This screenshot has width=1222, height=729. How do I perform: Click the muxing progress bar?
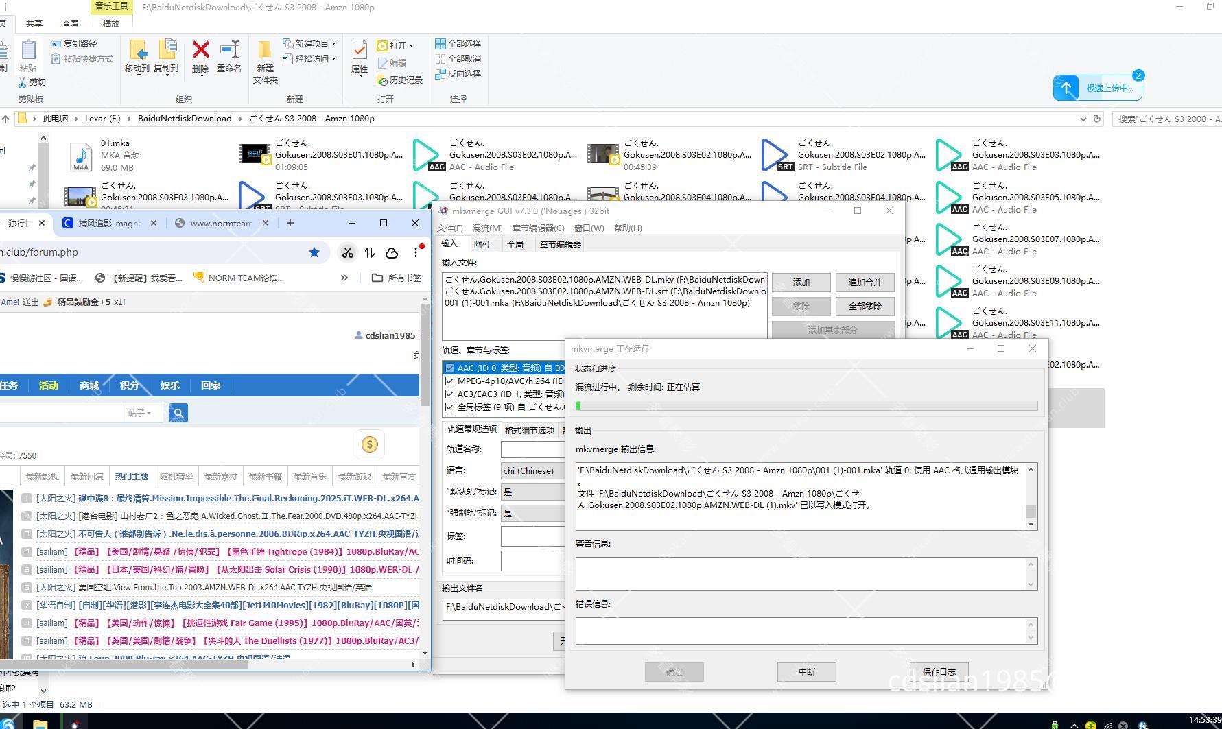806,406
